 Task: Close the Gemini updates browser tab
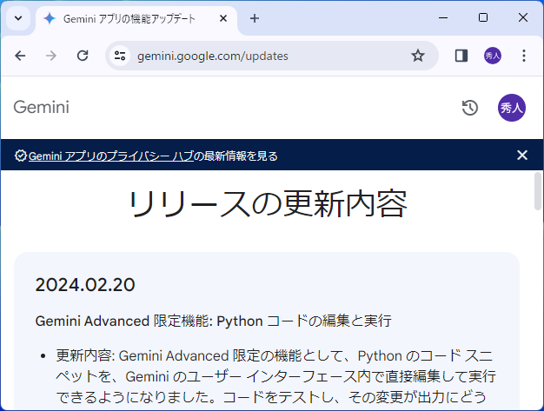tap(223, 18)
